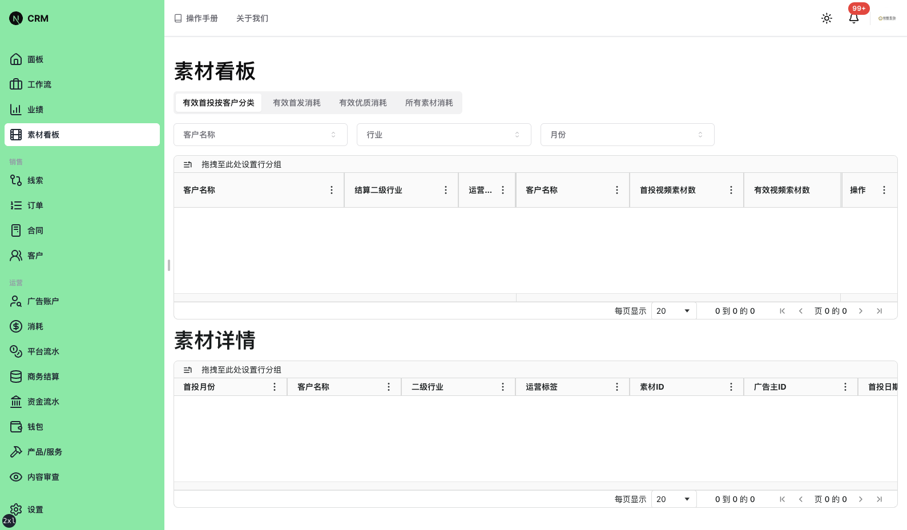The width and height of the screenshot is (907, 530).
Task: Open 内容审查 eye icon
Action: tap(16, 477)
